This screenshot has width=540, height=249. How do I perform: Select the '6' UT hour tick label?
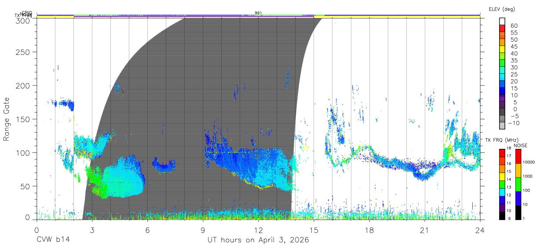(148, 230)
